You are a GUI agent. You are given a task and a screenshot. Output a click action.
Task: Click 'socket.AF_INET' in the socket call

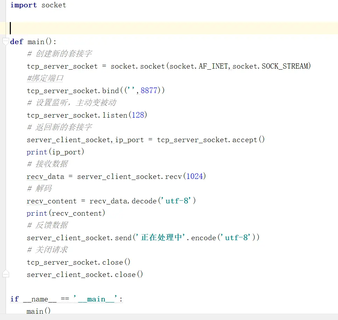click(198, 66)
